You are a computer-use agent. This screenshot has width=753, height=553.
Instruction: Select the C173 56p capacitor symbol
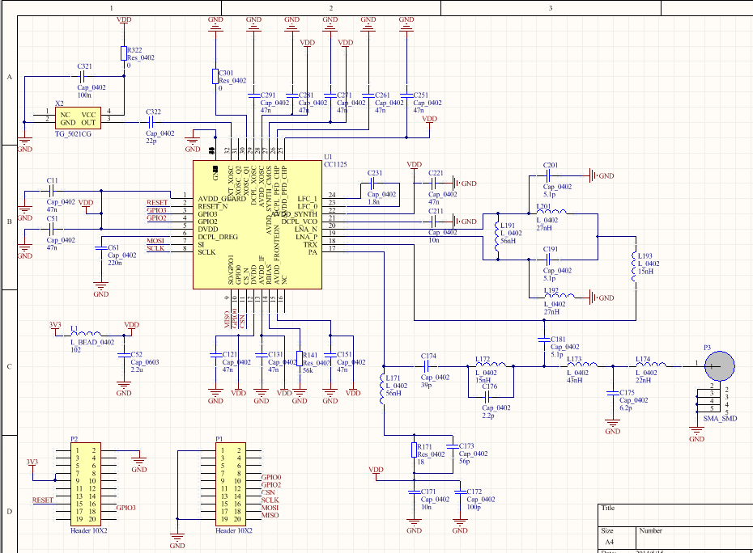click(x=453, y=446)
